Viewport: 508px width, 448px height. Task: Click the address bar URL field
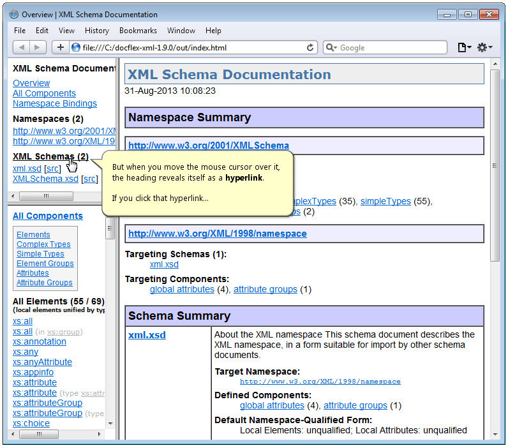[191, 48]
